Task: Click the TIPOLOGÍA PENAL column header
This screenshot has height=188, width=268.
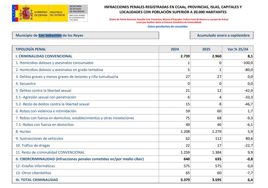Action: point(31,49)
